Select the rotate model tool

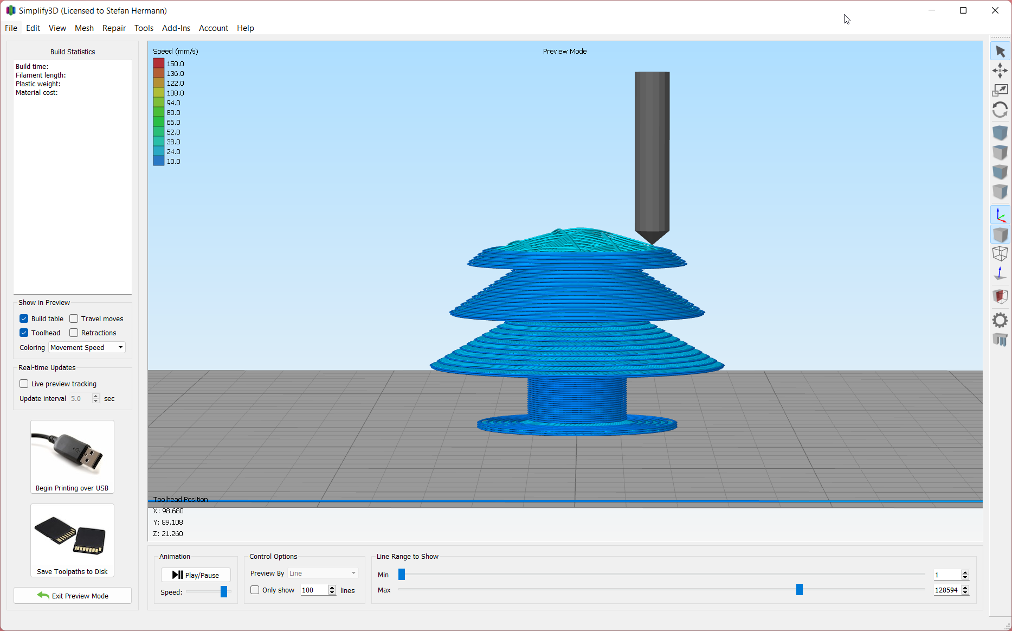[1000, 110]
